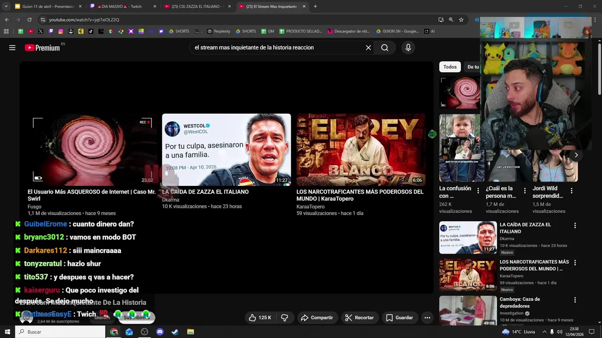Open GUION SN - Google bookmark
This screenshot has width=602, height=338.
[x=397, y=31]
